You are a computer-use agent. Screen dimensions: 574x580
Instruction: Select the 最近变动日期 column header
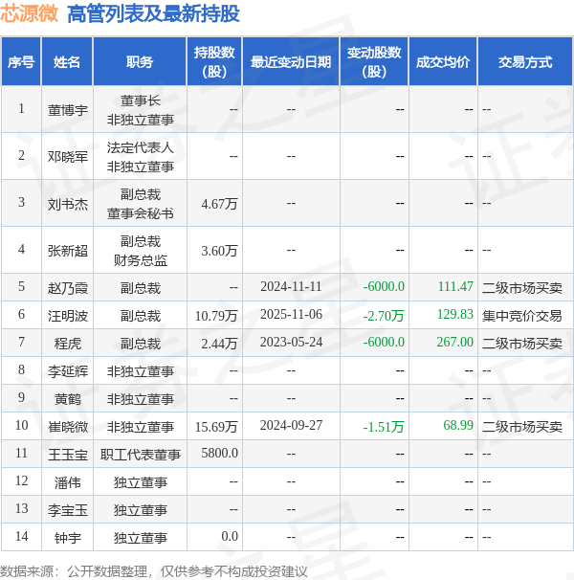point(291,62)
